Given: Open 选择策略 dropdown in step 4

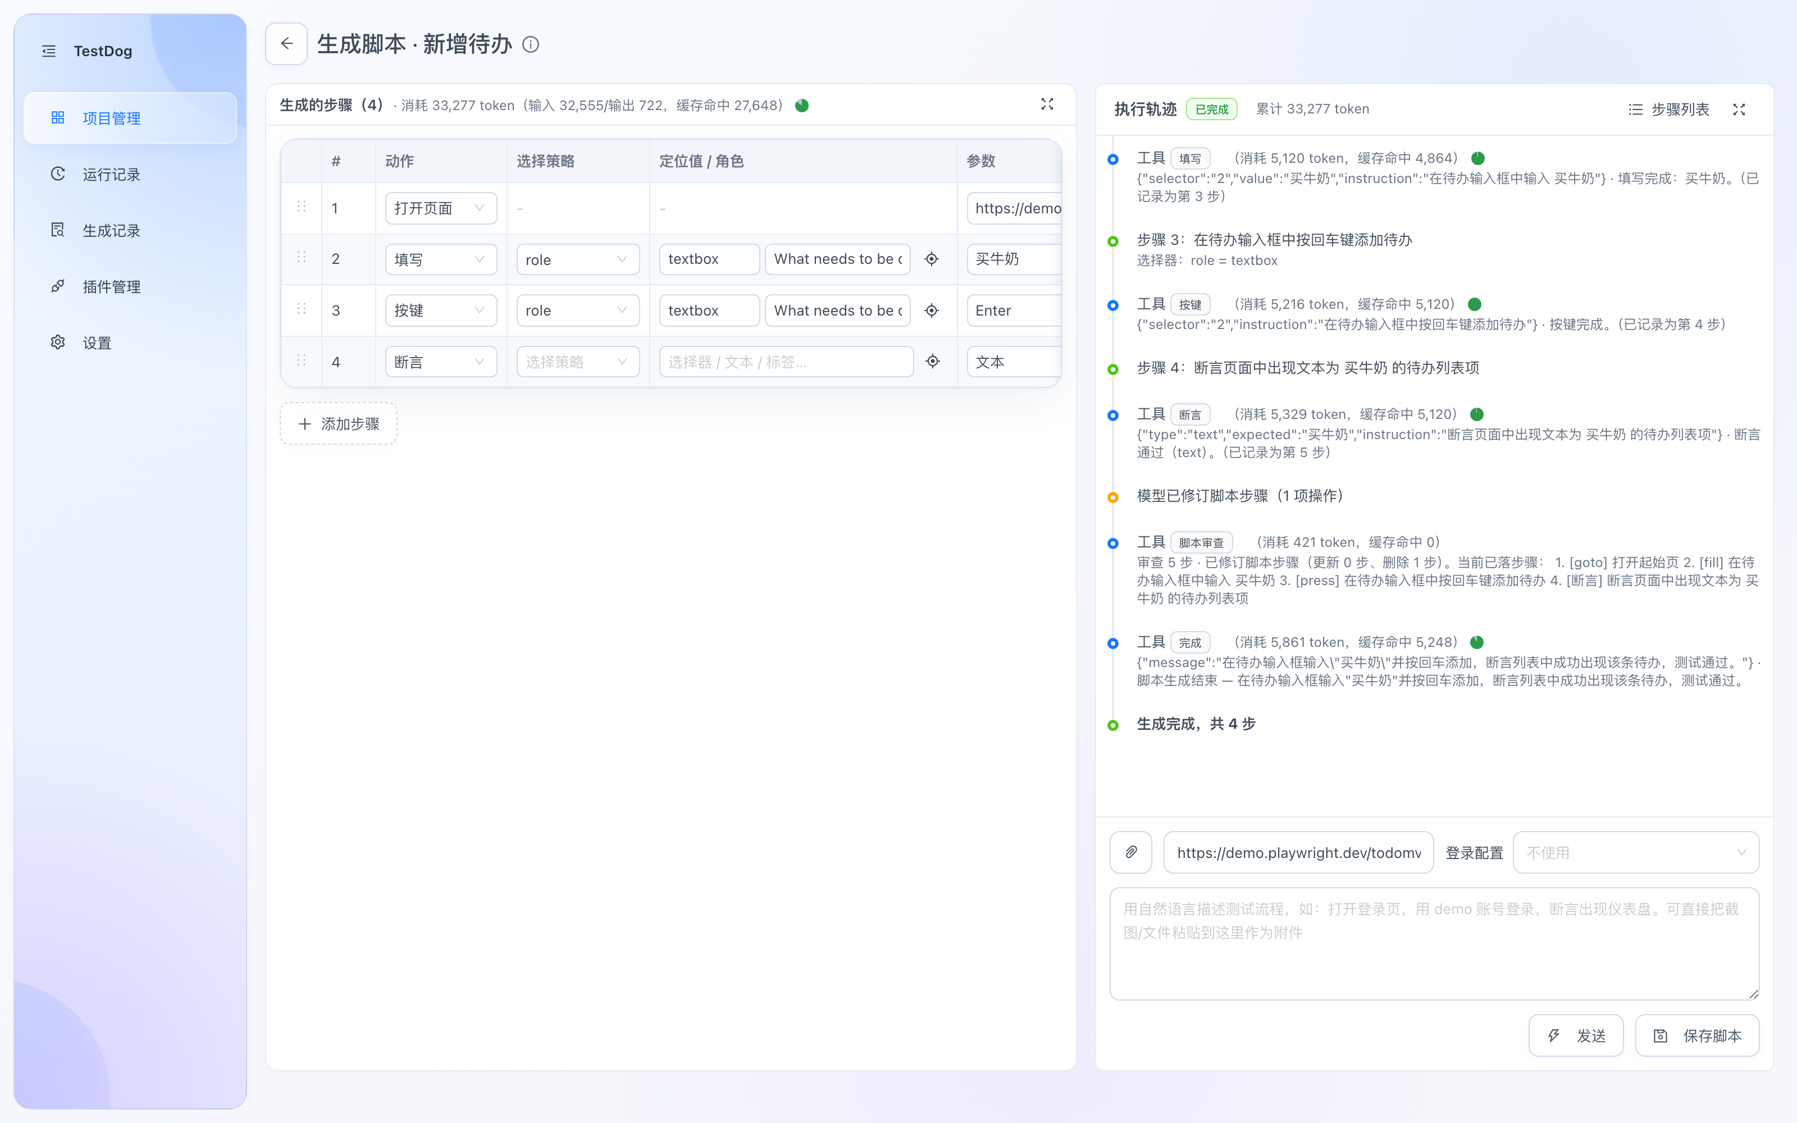Looking at the screenshot, I should (578, 362).
